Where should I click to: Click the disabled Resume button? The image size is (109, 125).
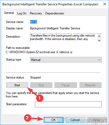point(90,85)
